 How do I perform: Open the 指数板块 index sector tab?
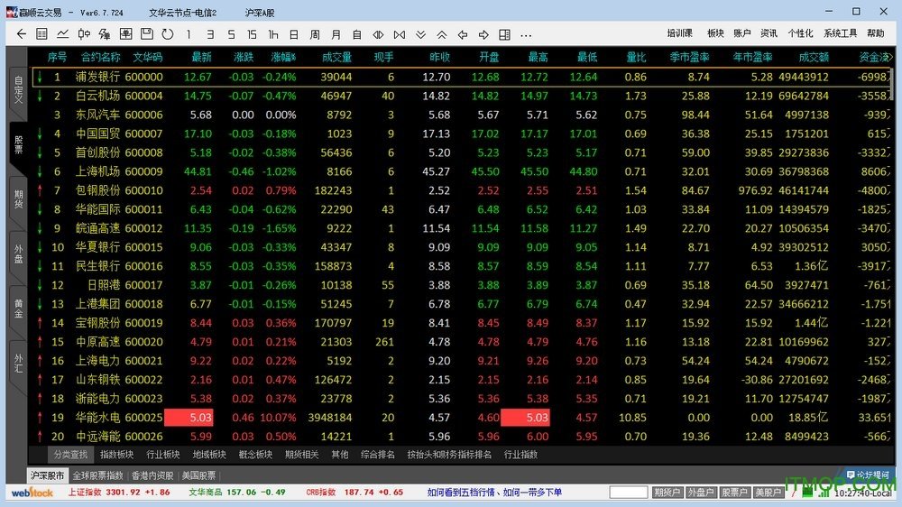click(116, 455)
